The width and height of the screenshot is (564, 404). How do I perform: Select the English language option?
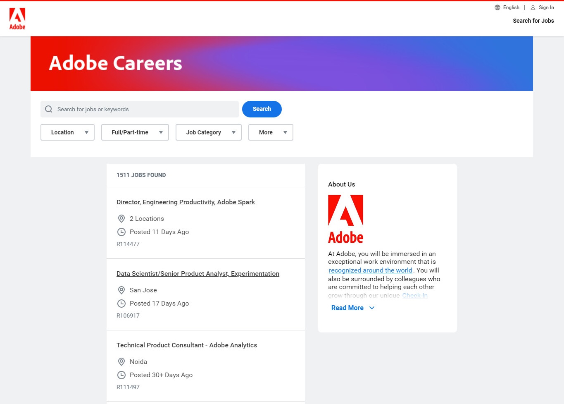(511, 7)
